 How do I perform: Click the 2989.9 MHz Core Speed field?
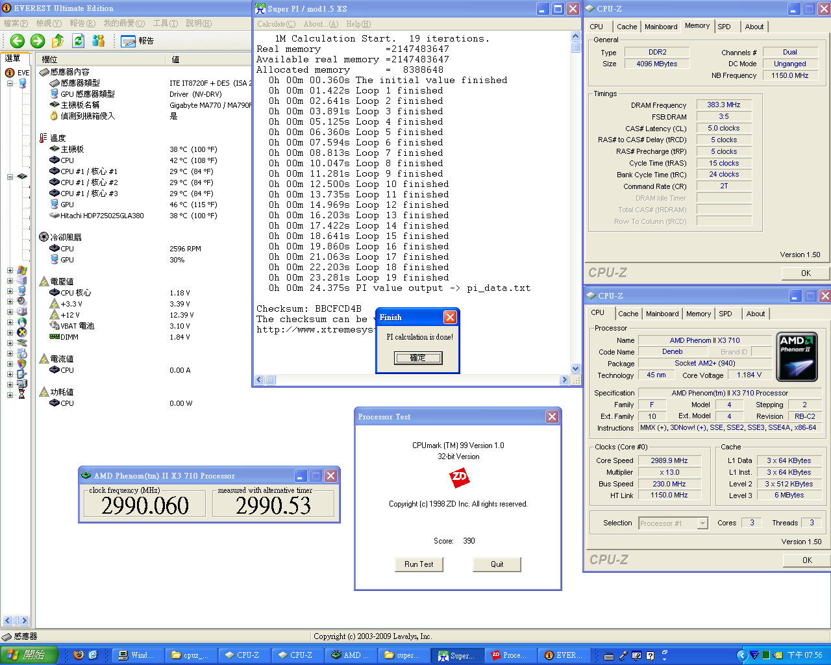[x=669, y=460]
